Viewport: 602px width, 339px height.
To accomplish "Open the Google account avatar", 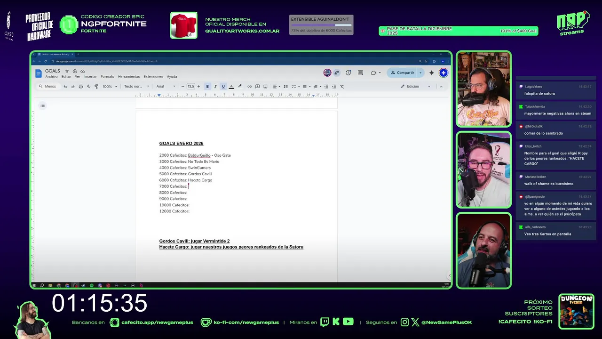I will click(443, 73).
